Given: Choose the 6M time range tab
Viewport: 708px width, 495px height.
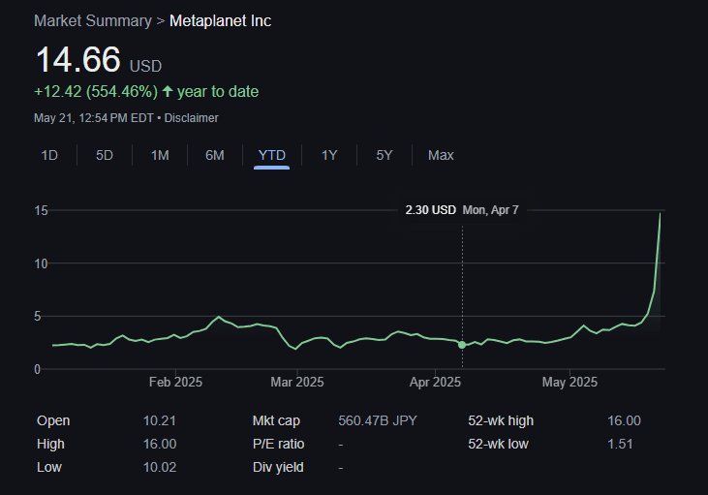Looking at the screenshot, I should tap(215, 155).
